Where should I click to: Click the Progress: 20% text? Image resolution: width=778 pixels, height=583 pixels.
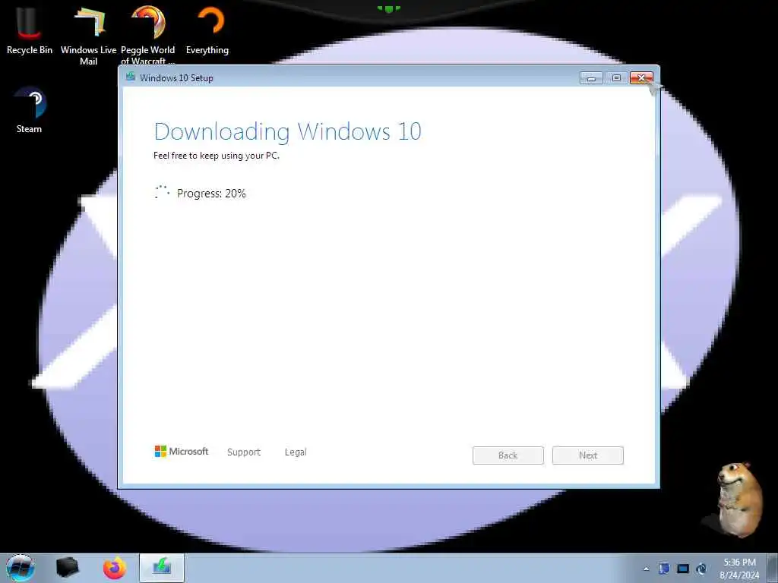pos(211,194)
